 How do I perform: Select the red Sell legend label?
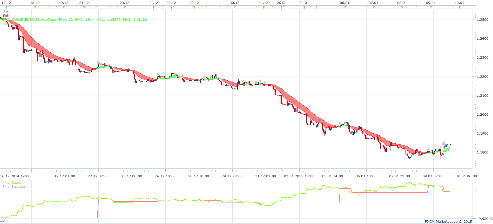[5, 16]
